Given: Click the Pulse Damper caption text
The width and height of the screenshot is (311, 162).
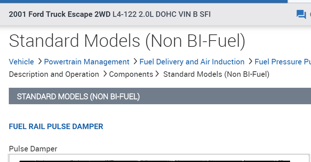Looking at the screenshot, I should click(x=33, y=149).
